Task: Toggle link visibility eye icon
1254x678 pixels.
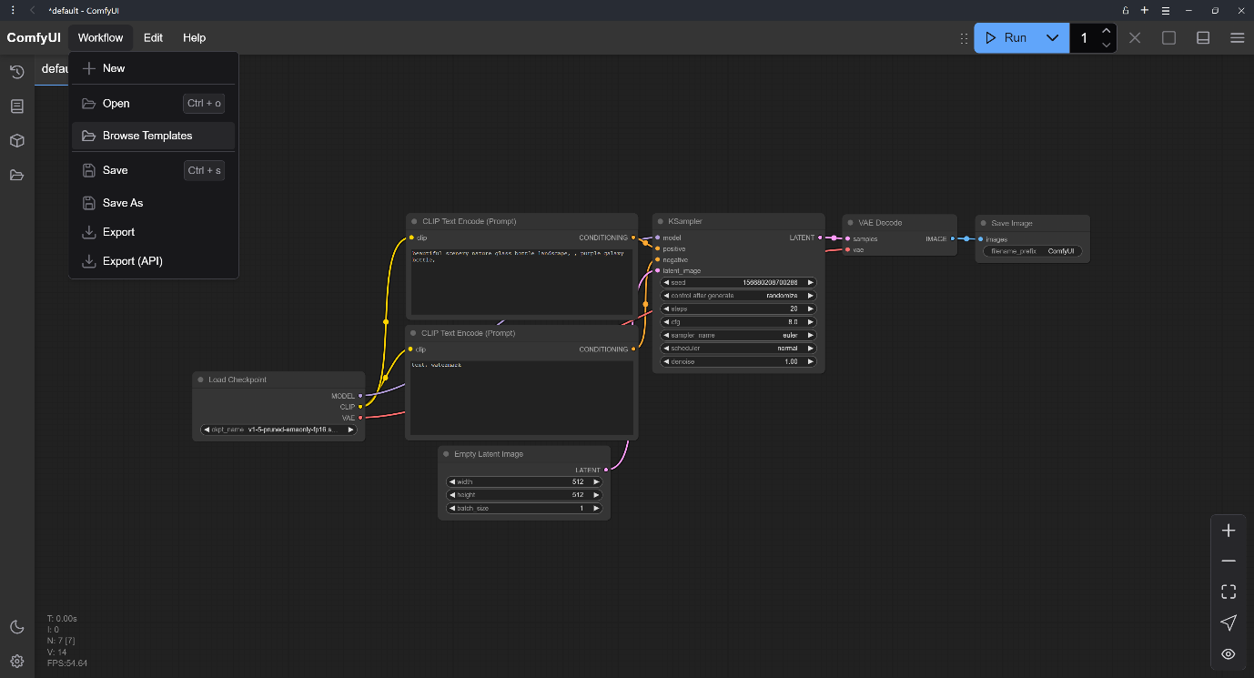Action: click(x=1229, y=653)
